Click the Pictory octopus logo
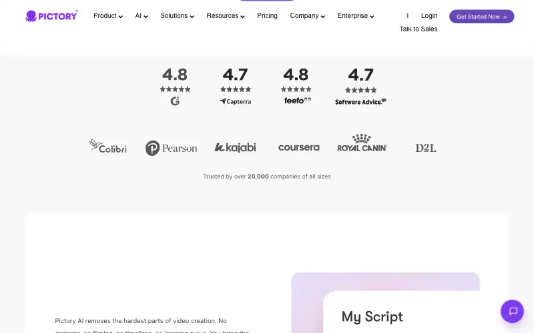 [51, 16]
